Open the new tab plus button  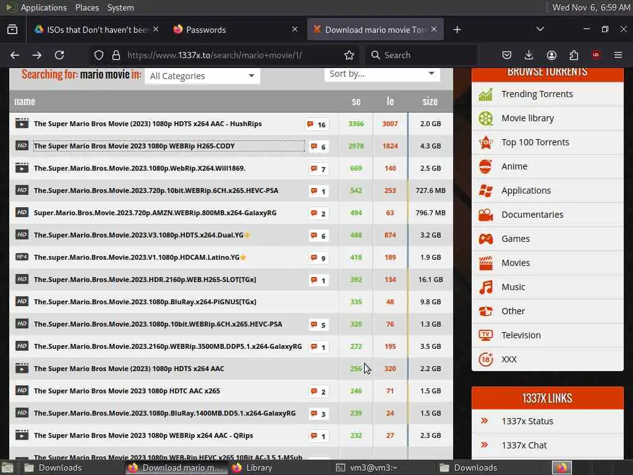click(457, 30)
